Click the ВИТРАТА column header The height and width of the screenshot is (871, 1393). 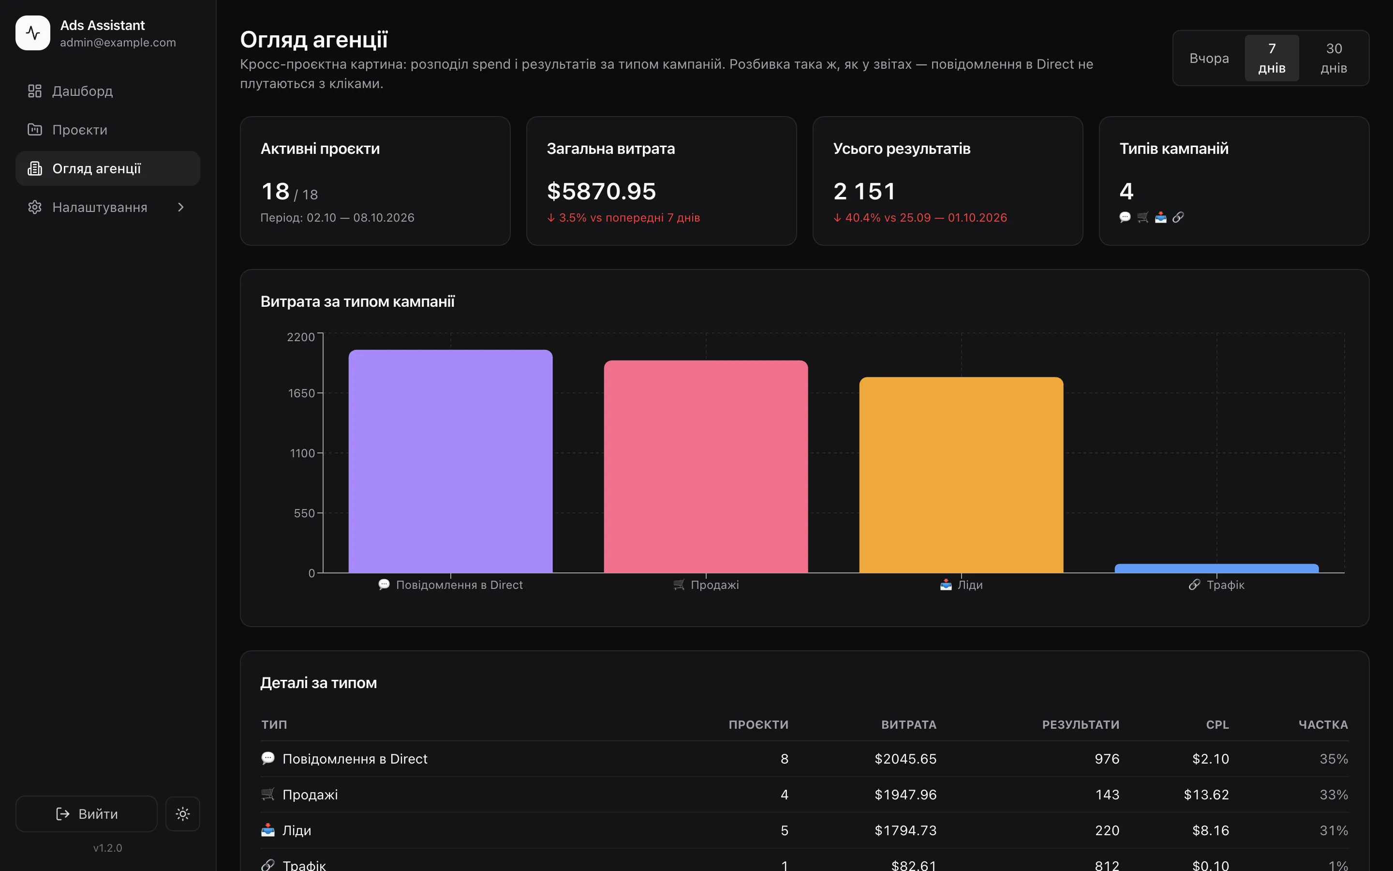tap(908, 725)
